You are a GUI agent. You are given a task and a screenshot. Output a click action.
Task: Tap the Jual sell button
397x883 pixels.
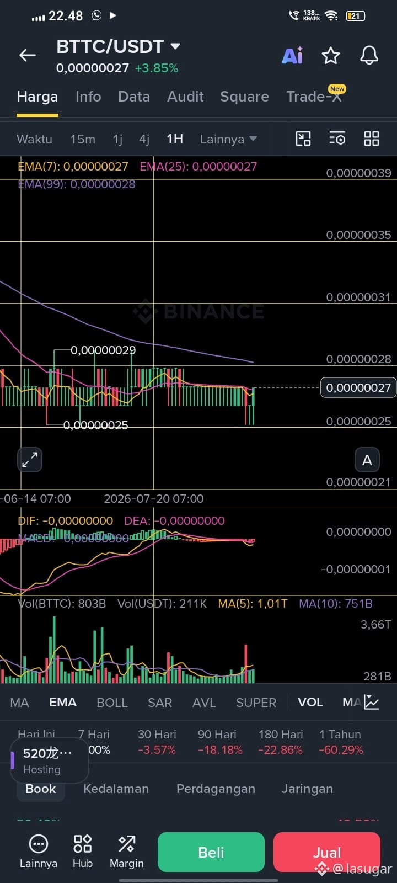coord(327,852)
